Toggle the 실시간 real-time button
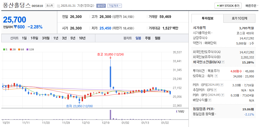The image size is (260, 127). [x=101, y=6]
